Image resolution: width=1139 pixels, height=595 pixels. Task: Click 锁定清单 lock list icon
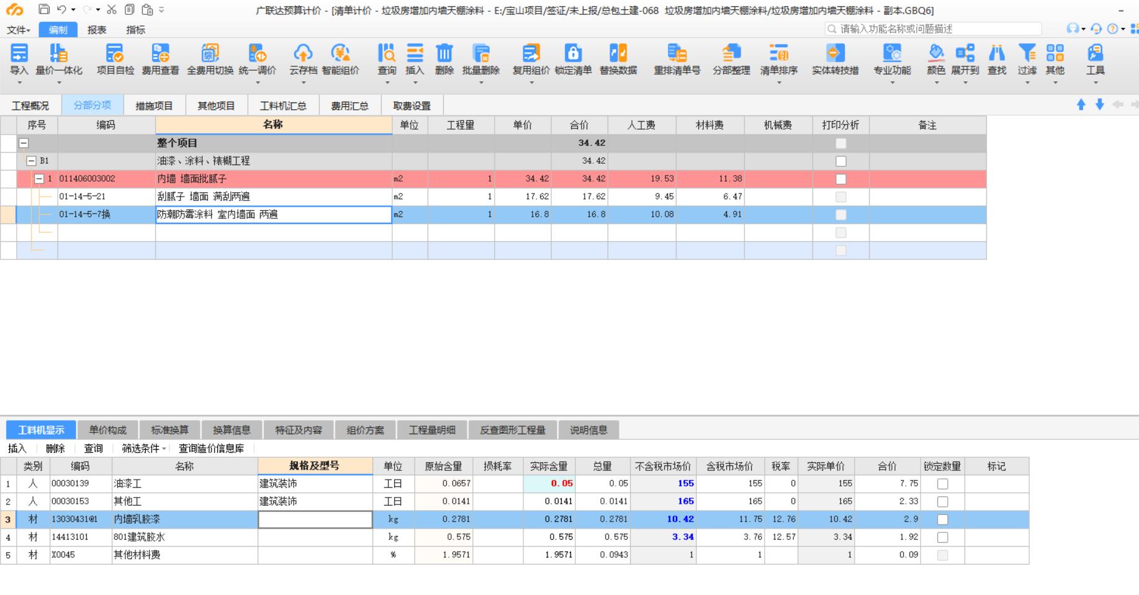[x=573, y=53]
